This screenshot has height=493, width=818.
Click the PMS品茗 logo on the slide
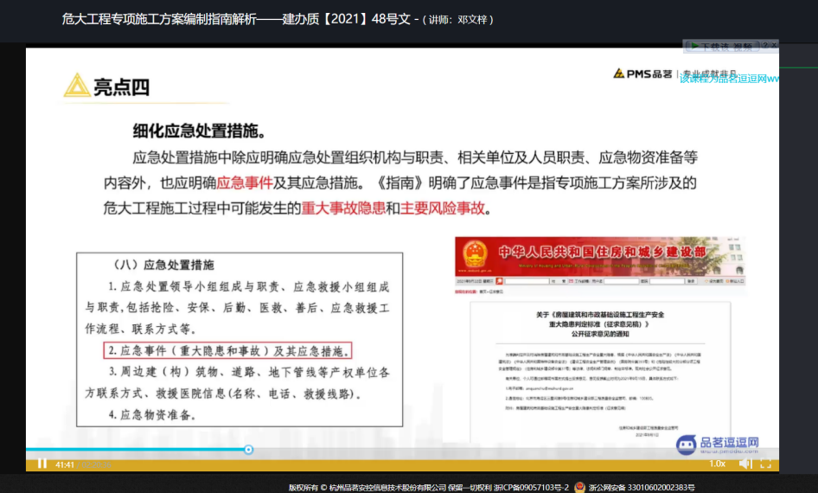coord(642,75)
